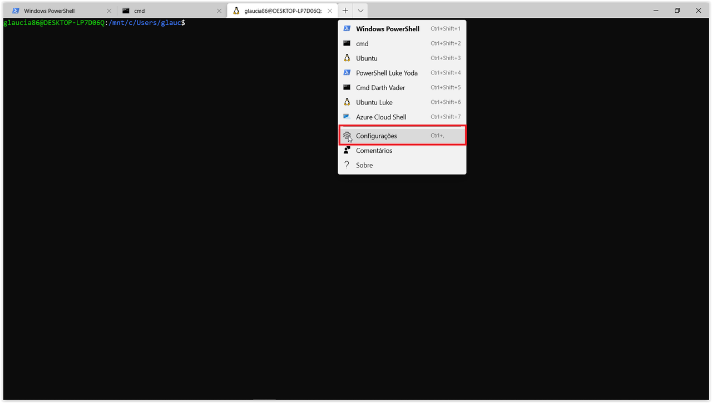Click the Ctrl+Shift+7 shortcut label
Screen dimensions: 712x403
[446, 117]
